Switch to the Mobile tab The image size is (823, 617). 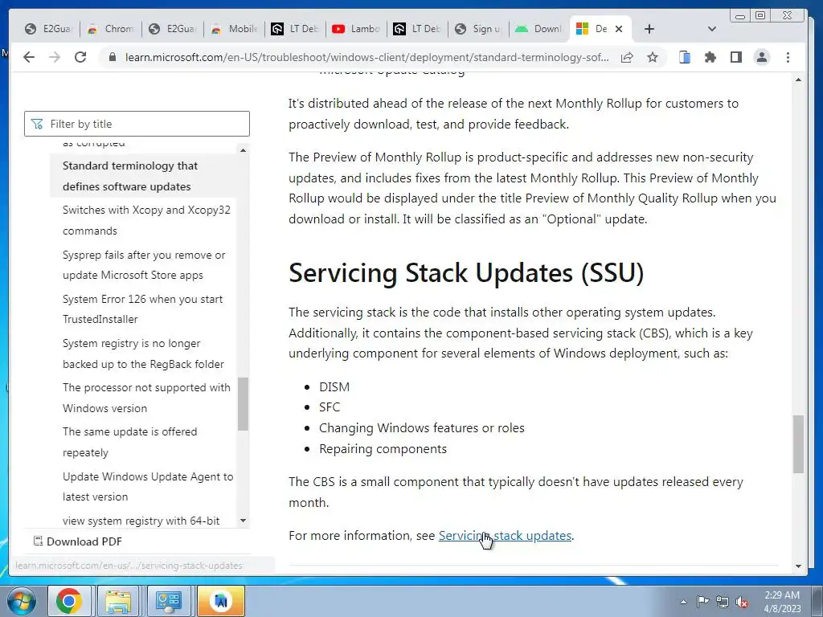(x=234, y=29)
